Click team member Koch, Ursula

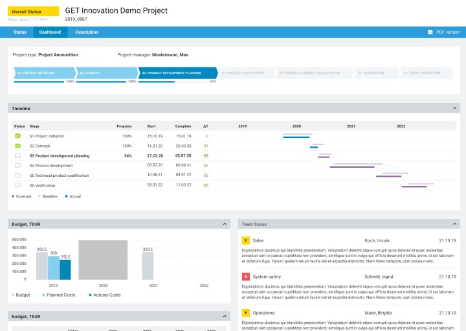pyautogui.click(x=377, y=240)
